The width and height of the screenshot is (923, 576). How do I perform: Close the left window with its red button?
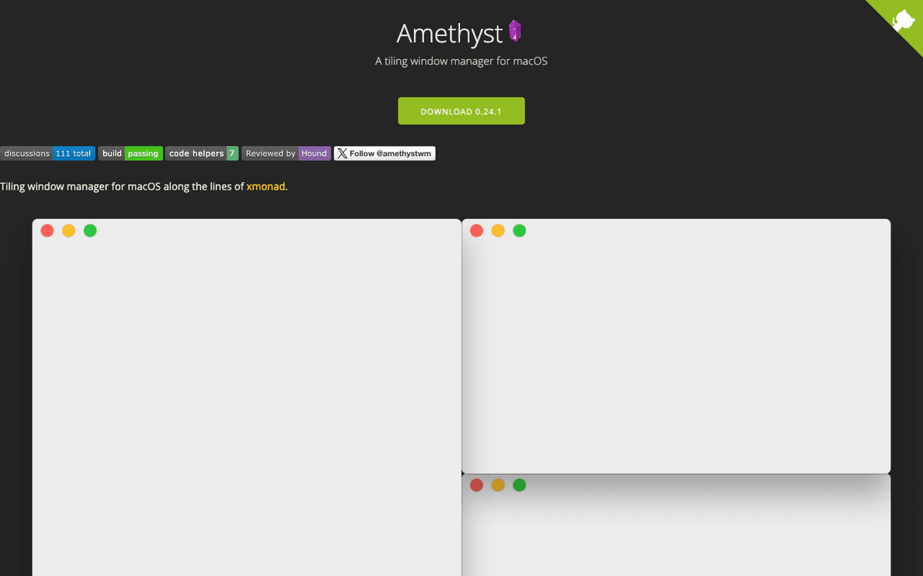[x=47, y=230]
